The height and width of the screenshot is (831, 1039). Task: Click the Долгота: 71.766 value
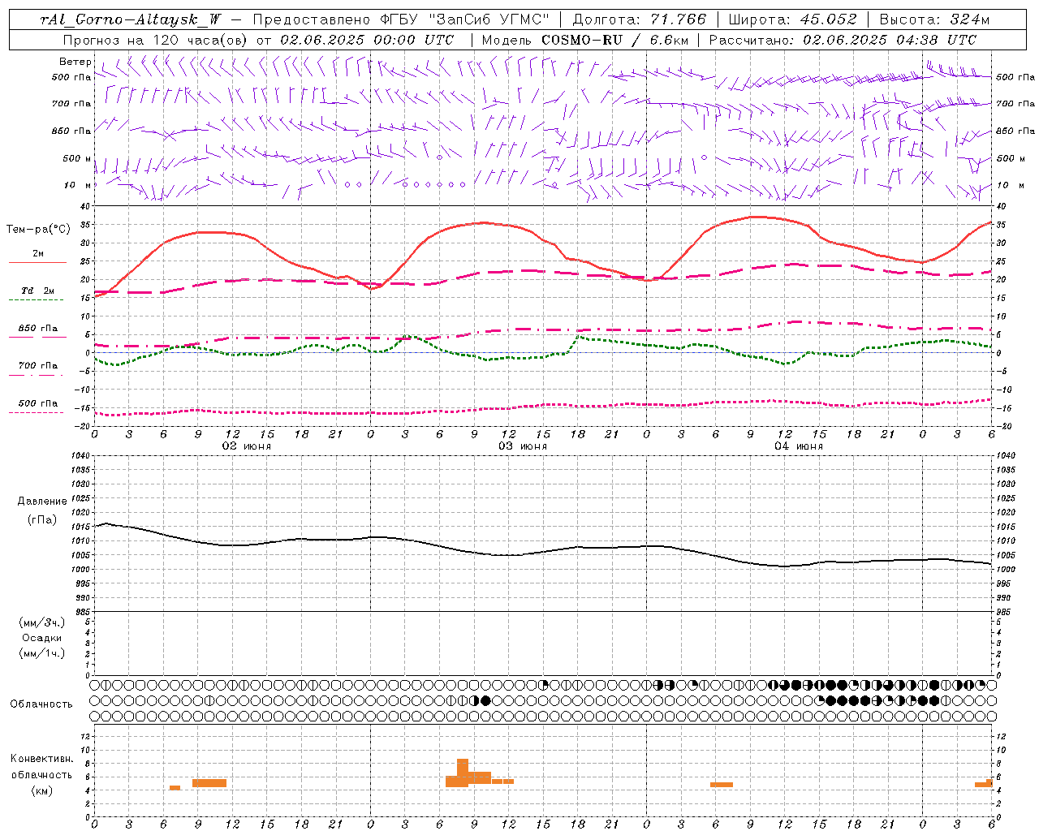[640, 19]
